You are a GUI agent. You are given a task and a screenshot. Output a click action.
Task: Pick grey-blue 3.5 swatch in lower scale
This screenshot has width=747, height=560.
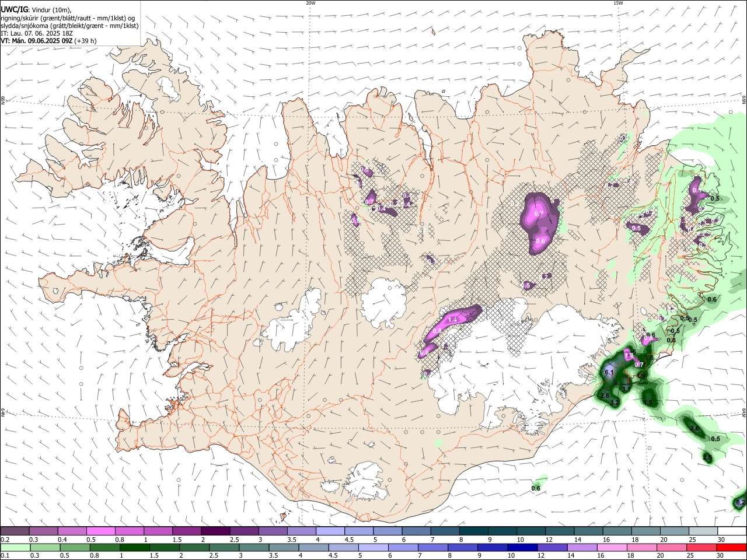tap(284, 547)
